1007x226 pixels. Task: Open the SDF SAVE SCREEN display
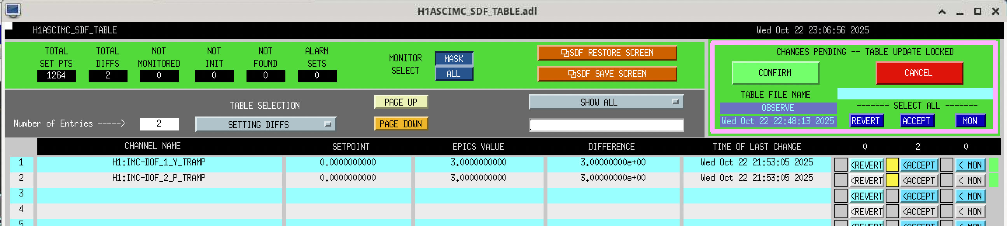tap(607, 74)
